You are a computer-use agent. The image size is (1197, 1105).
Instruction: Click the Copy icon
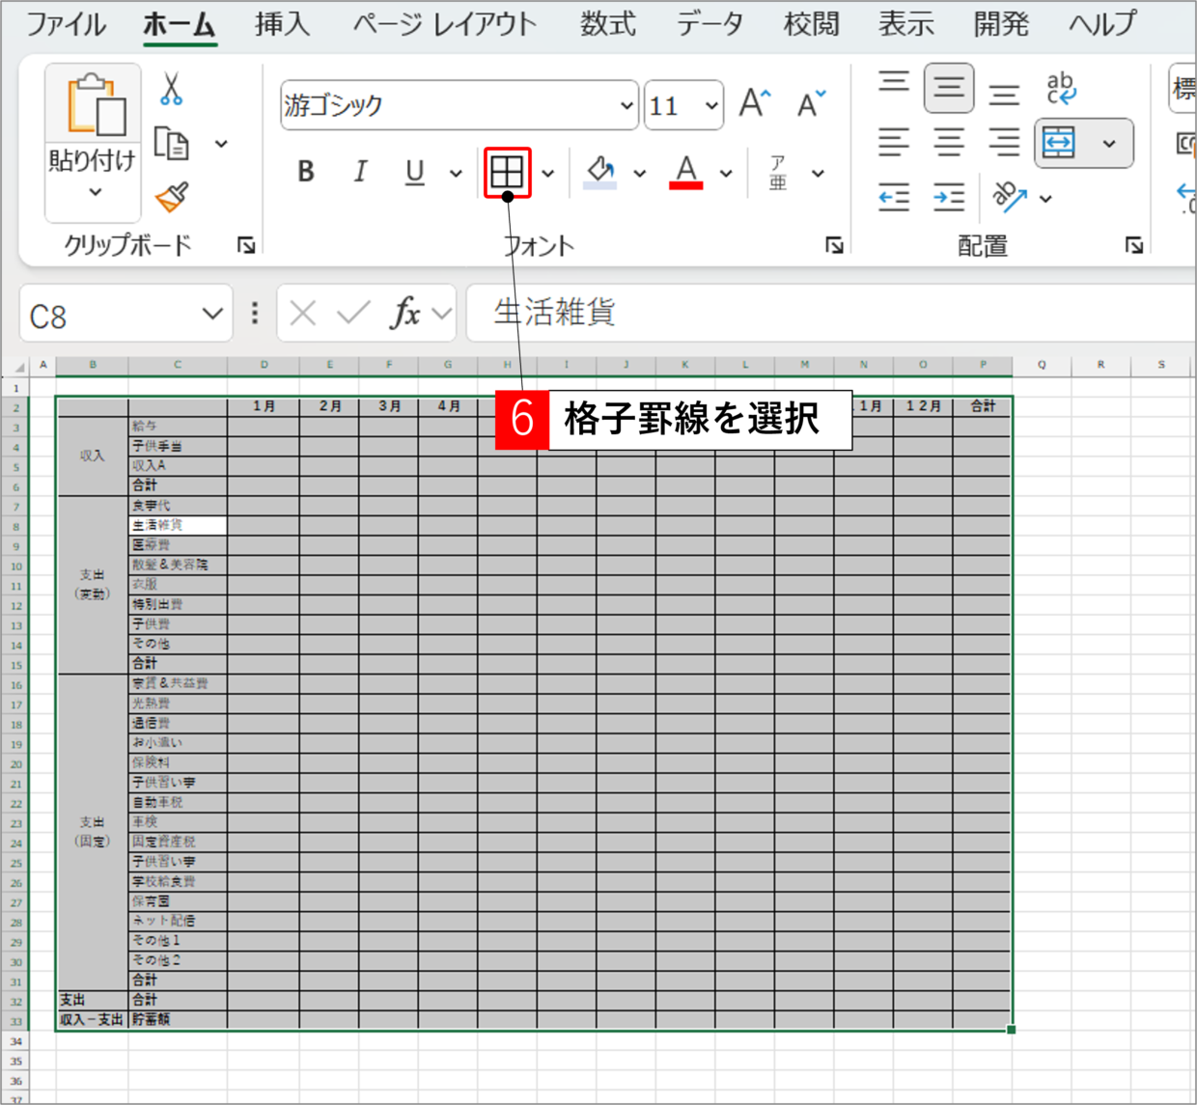point(172,144)
